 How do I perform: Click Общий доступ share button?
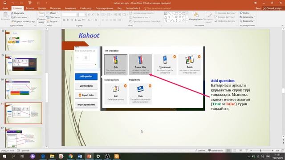coord(272,8)
